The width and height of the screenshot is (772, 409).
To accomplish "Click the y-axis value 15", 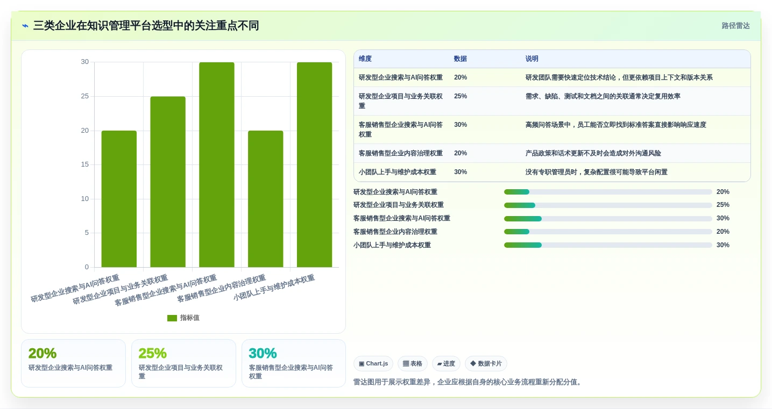I will 85,165.
